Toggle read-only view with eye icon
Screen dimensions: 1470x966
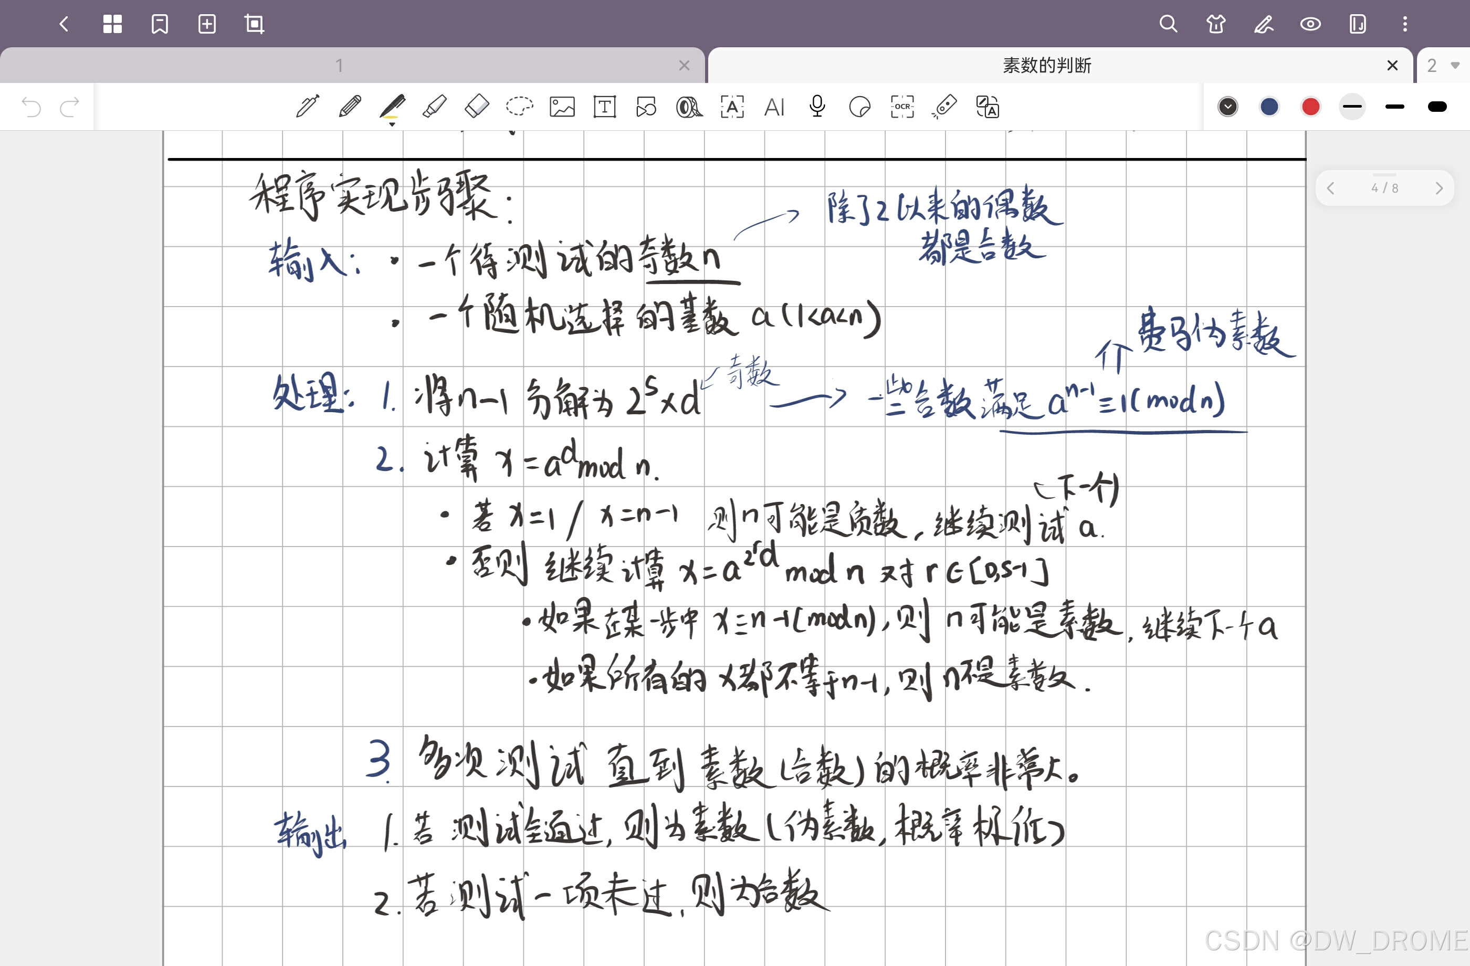pos(1310,24)
